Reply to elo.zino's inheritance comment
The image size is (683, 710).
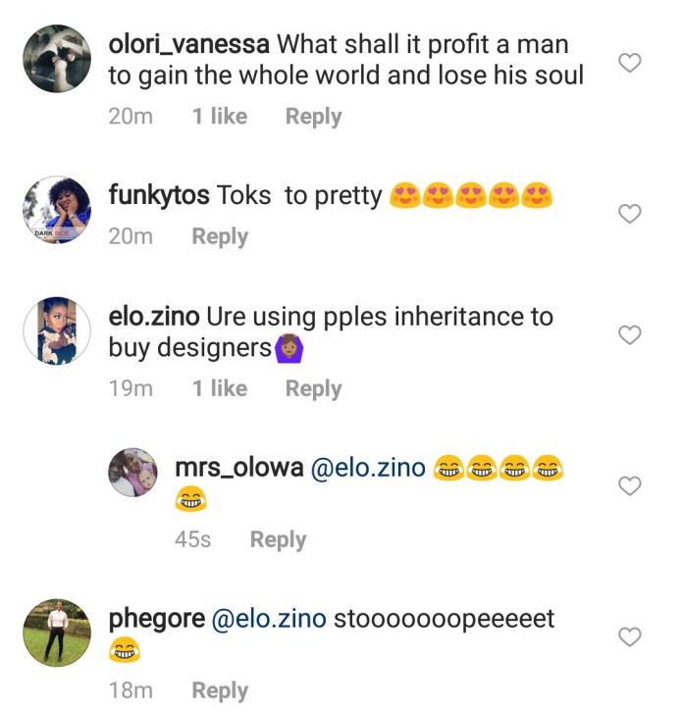313,388
